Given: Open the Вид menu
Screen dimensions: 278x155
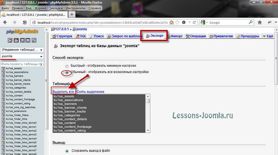Looking at the screenshot, I should [x=28, y=8].
